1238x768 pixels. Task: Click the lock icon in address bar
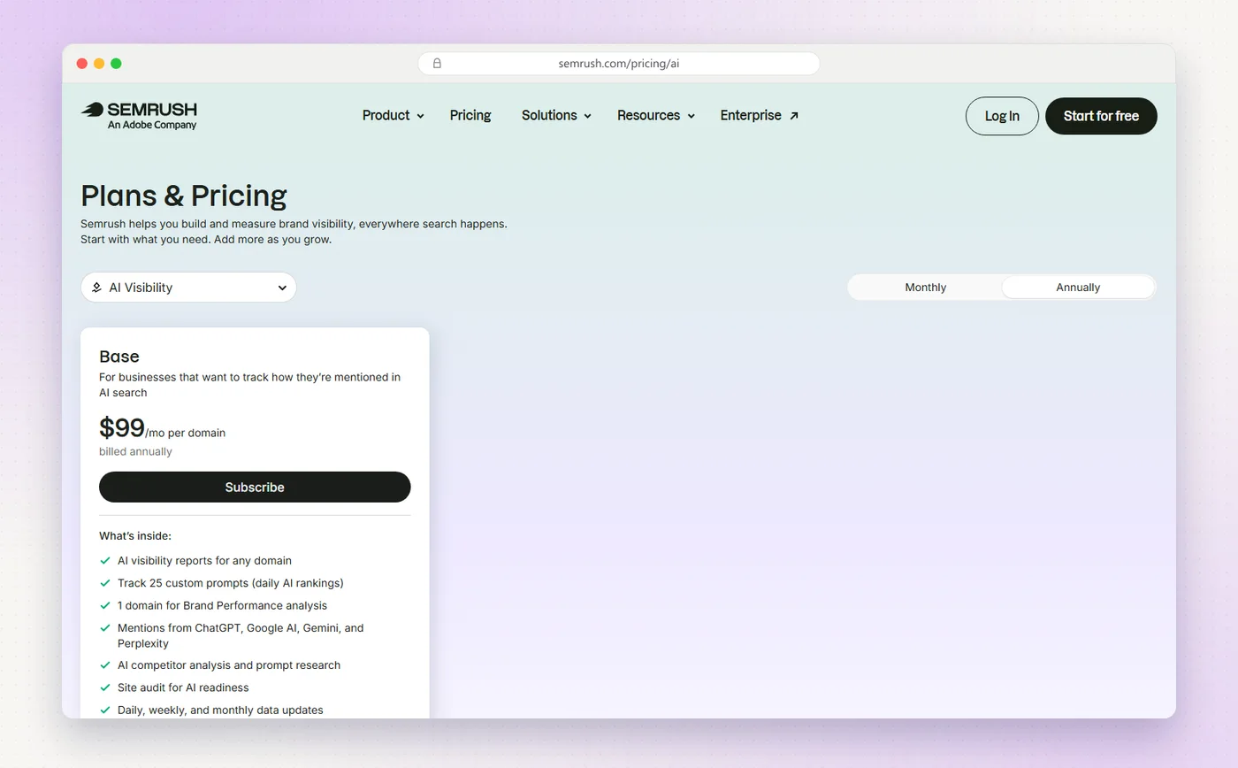[437, 64]
